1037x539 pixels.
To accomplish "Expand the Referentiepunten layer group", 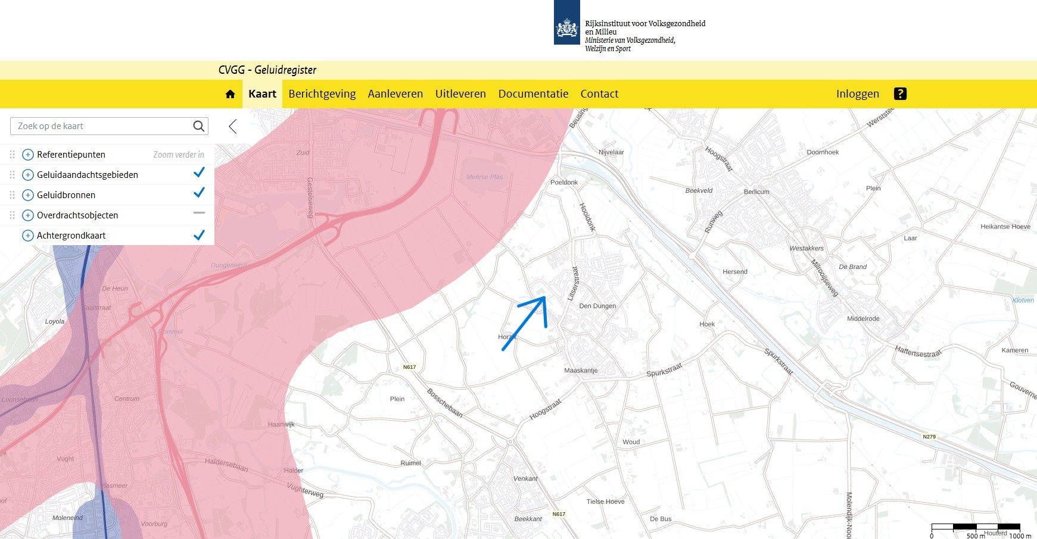I will tap(27, 155).
